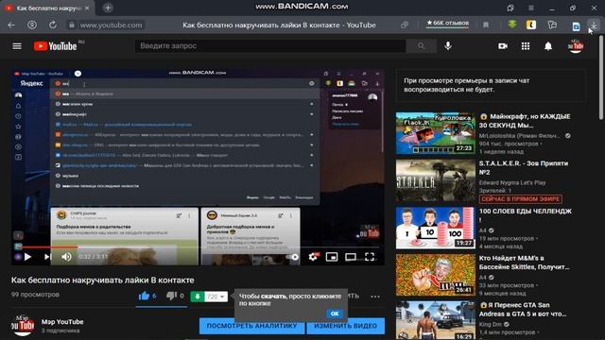Dislike the video with thumbs down

(x=171, y=296)
